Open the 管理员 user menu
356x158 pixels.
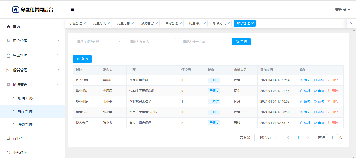tap(342, 10)
